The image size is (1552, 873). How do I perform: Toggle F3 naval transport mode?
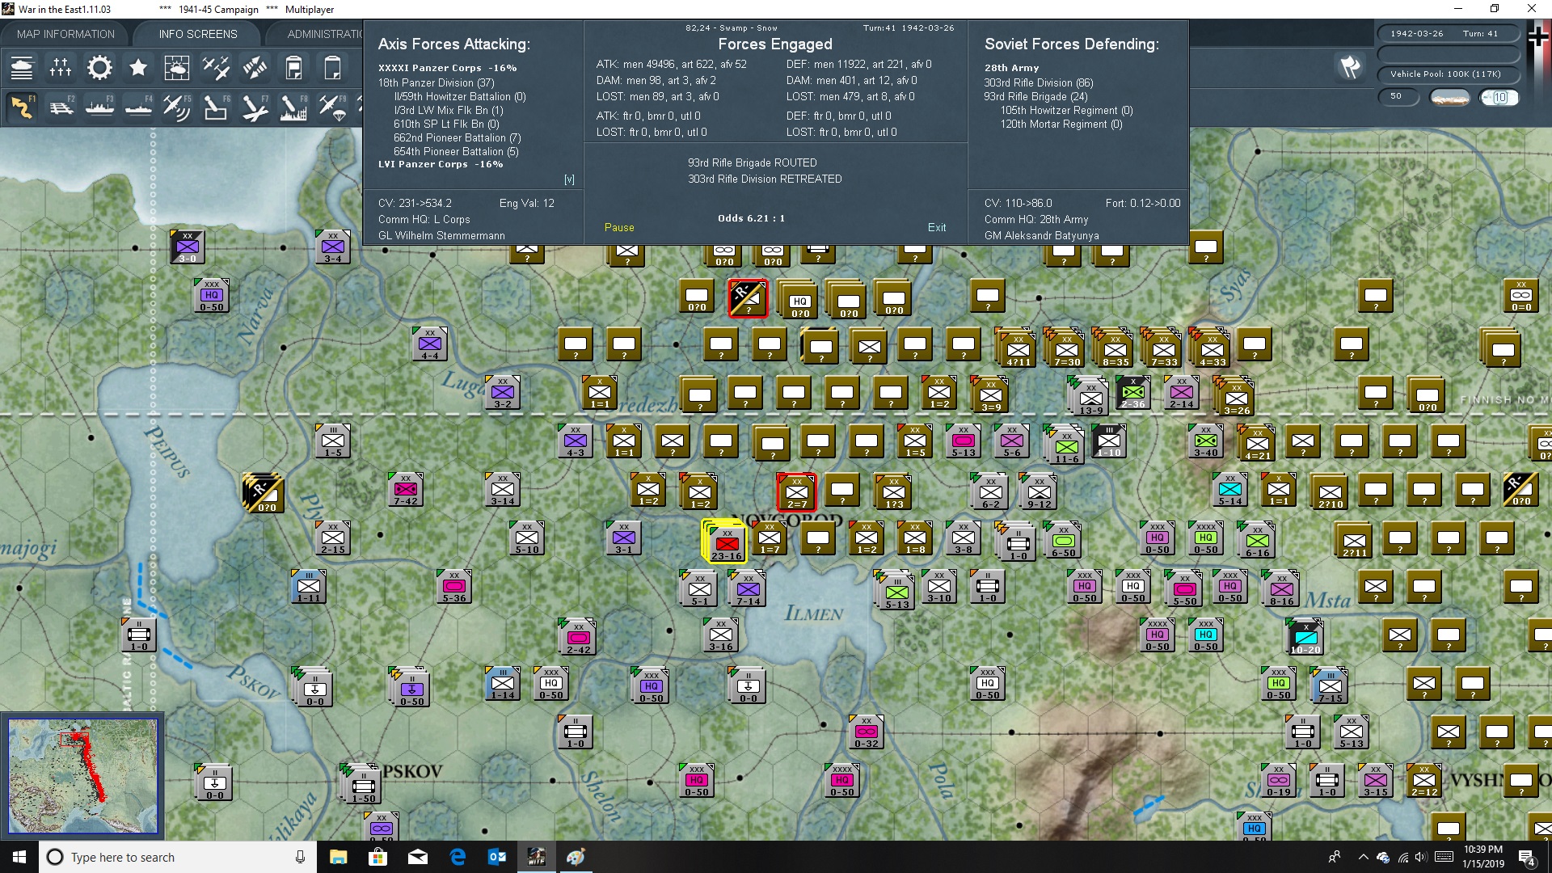pos(100,107)
